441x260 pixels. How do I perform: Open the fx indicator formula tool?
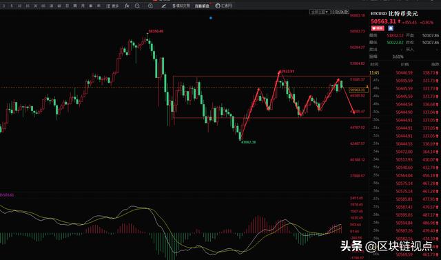click(x=127, y=6)
